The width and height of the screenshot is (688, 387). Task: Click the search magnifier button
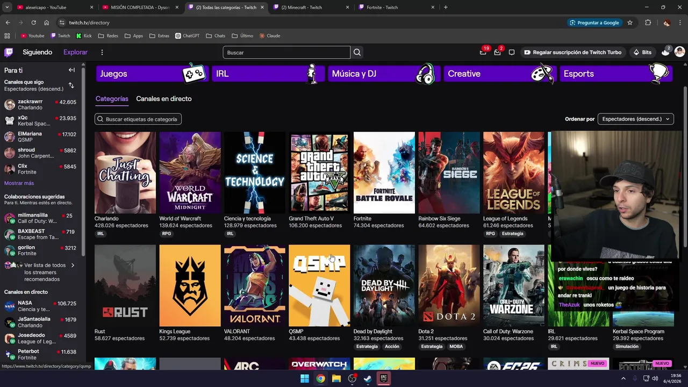(x=357, y=53)
